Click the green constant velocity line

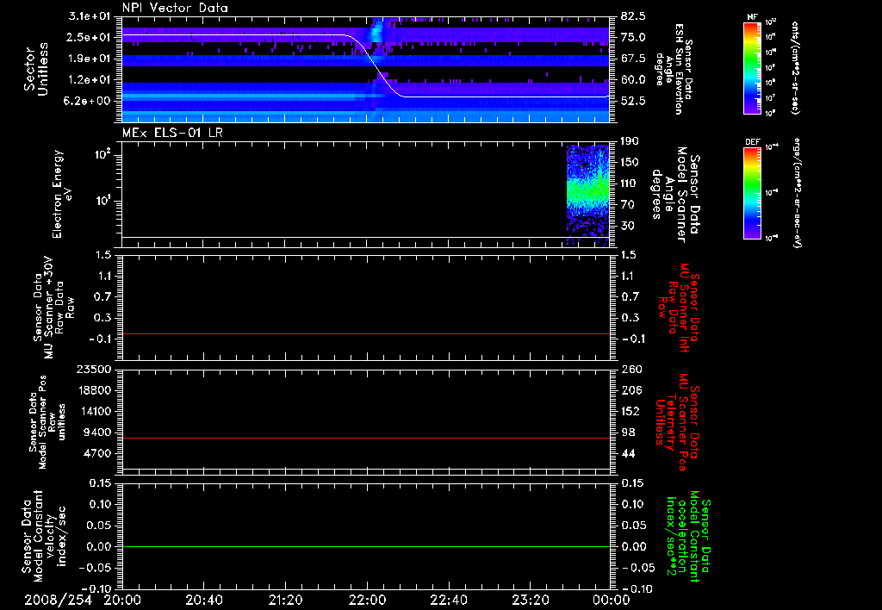[x=365, y=546]
